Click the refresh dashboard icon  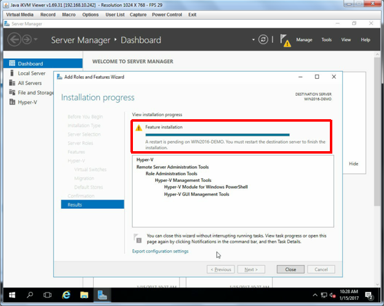click(263, 39)
